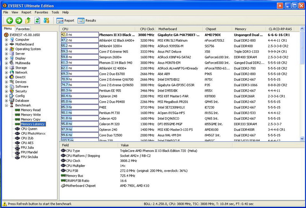Image resolution: width=306 pixels, height=208 pixels.
Task: Select CPU ZLib benchmark
Action: point(27,138)
